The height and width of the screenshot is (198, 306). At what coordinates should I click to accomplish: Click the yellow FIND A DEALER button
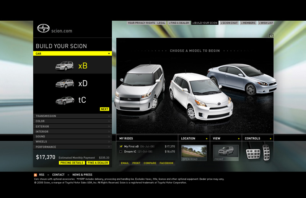click(98, 163)
